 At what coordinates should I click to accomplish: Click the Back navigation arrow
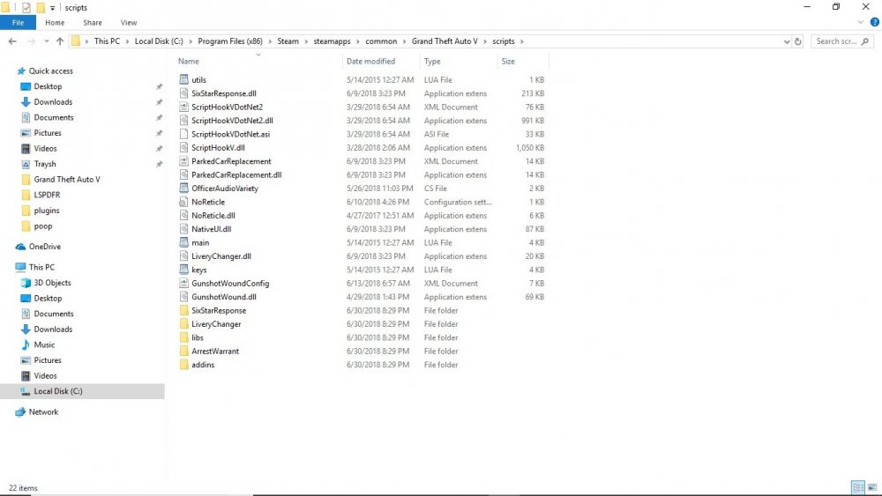pyautogui.click(x=12, y=41)
